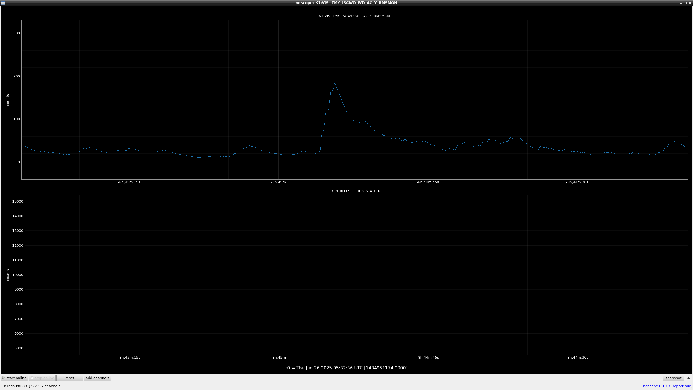693x390 pixels.
Task: Click the 7000 tick on bottom plot axis
Action: pyautogui.click(x=19, y=319)
